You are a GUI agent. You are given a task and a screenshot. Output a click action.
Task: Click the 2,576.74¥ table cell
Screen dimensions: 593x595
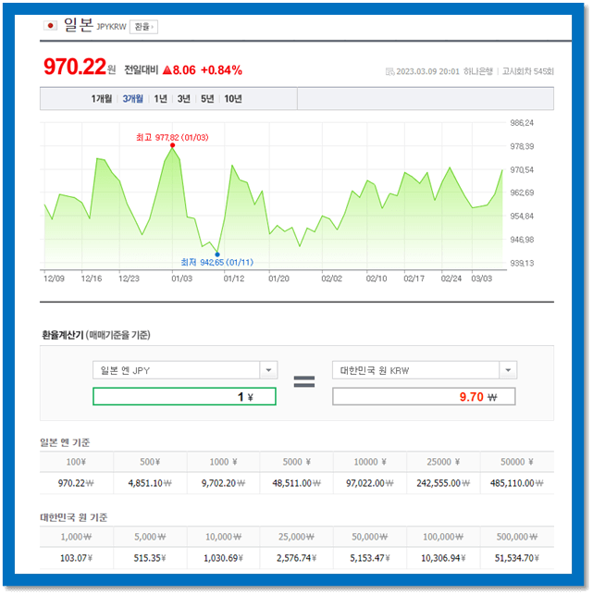[x=297, y=558]
